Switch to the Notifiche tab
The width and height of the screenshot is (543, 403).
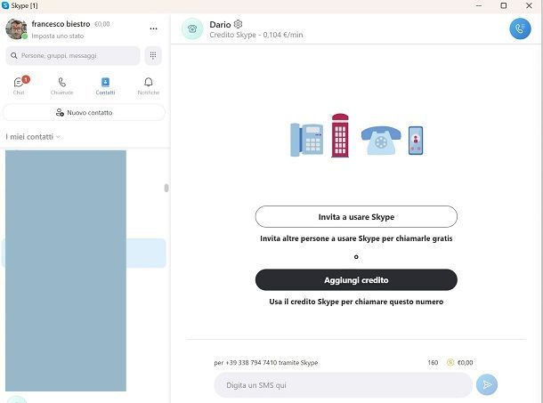click(x=149, y=86)
